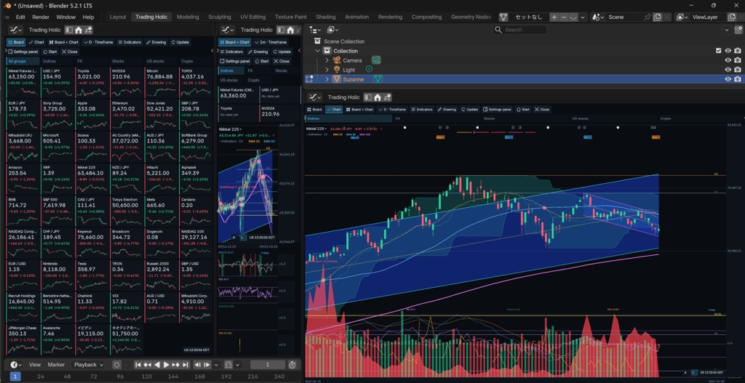Click frame 120 on the timeline ruler
Viewport: 745px width, 383px height.
pyautogui.click(x=147, y=376)
